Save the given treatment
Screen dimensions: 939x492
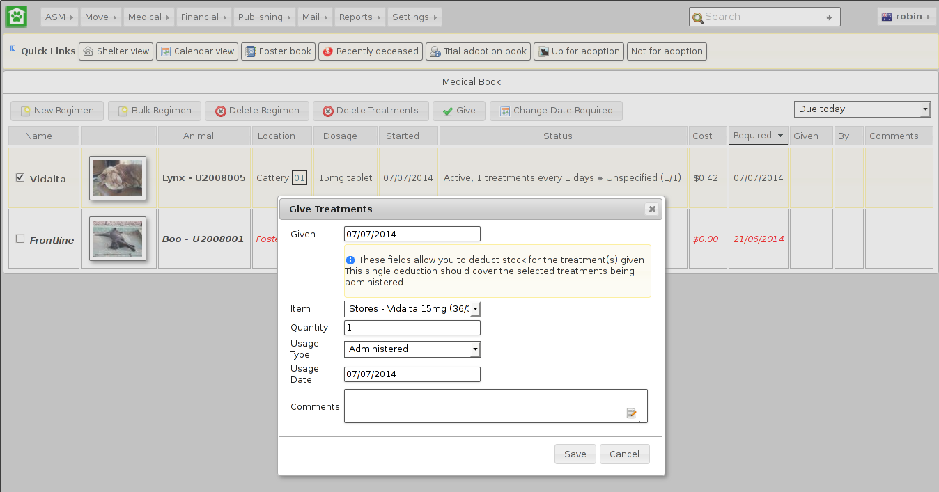click(575, 454)
